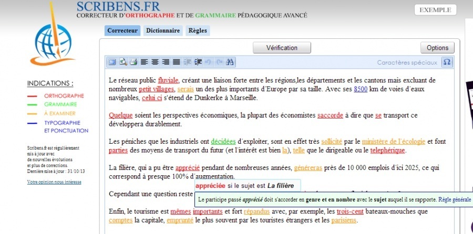473x234 pixels.
Task: Center-align the text
Action: pyautogui.click(x=155, y=62)
